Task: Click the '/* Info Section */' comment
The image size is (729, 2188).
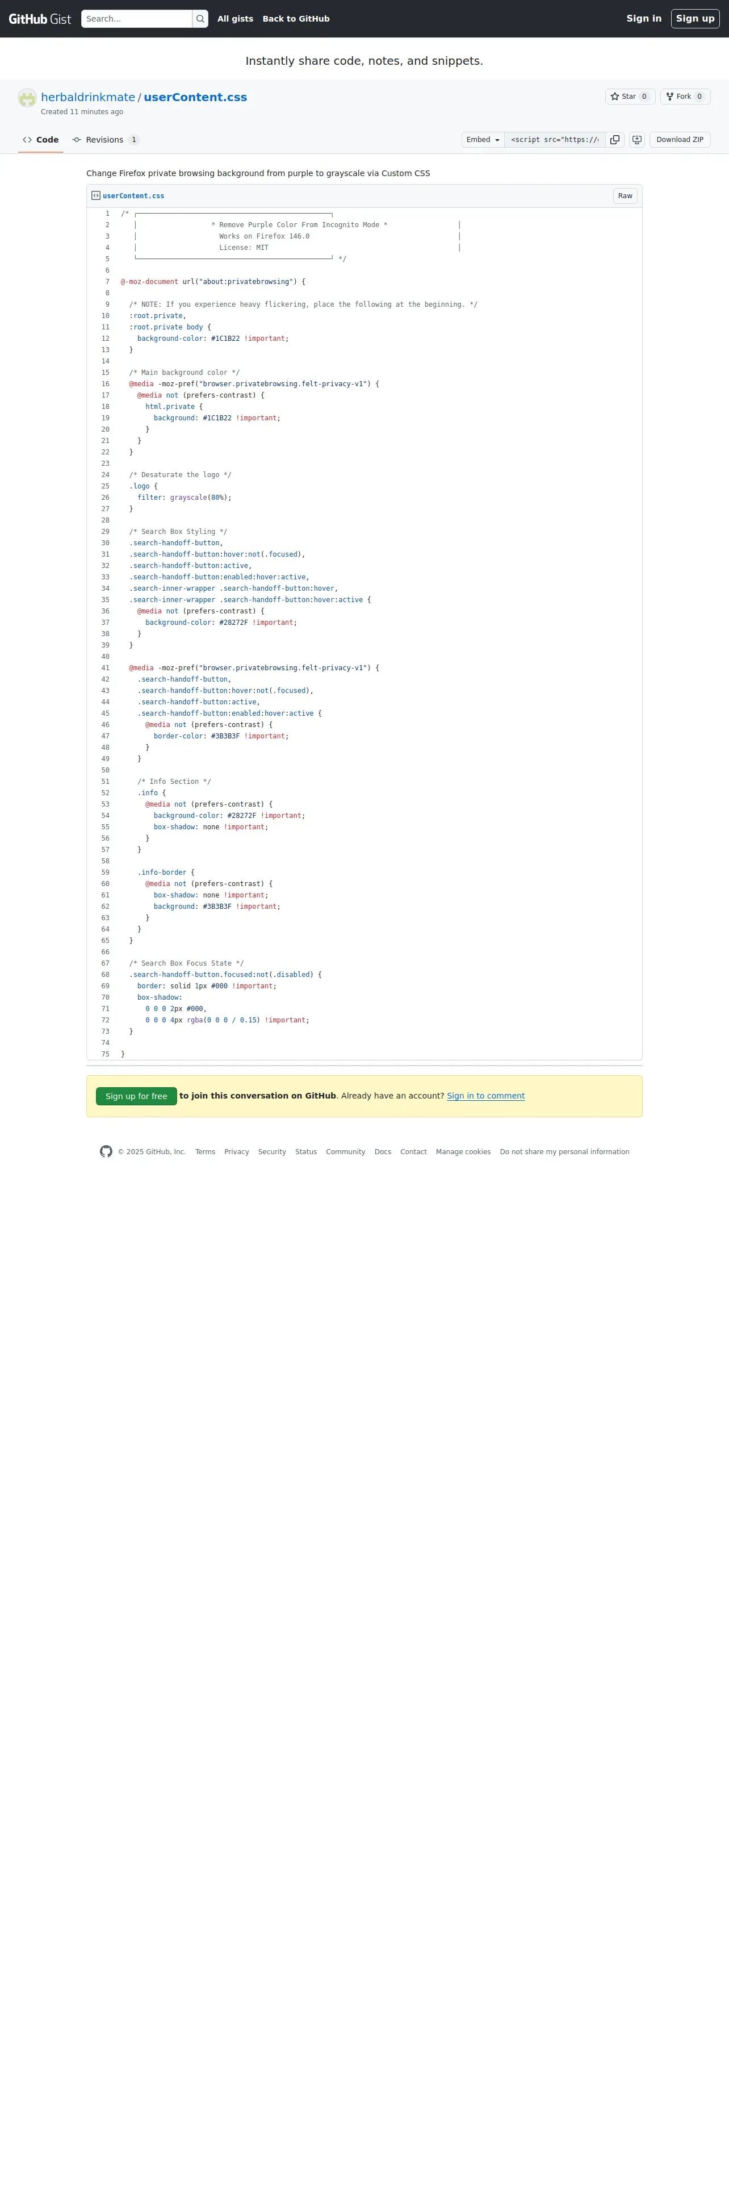Action: click(x=174, y=782)
